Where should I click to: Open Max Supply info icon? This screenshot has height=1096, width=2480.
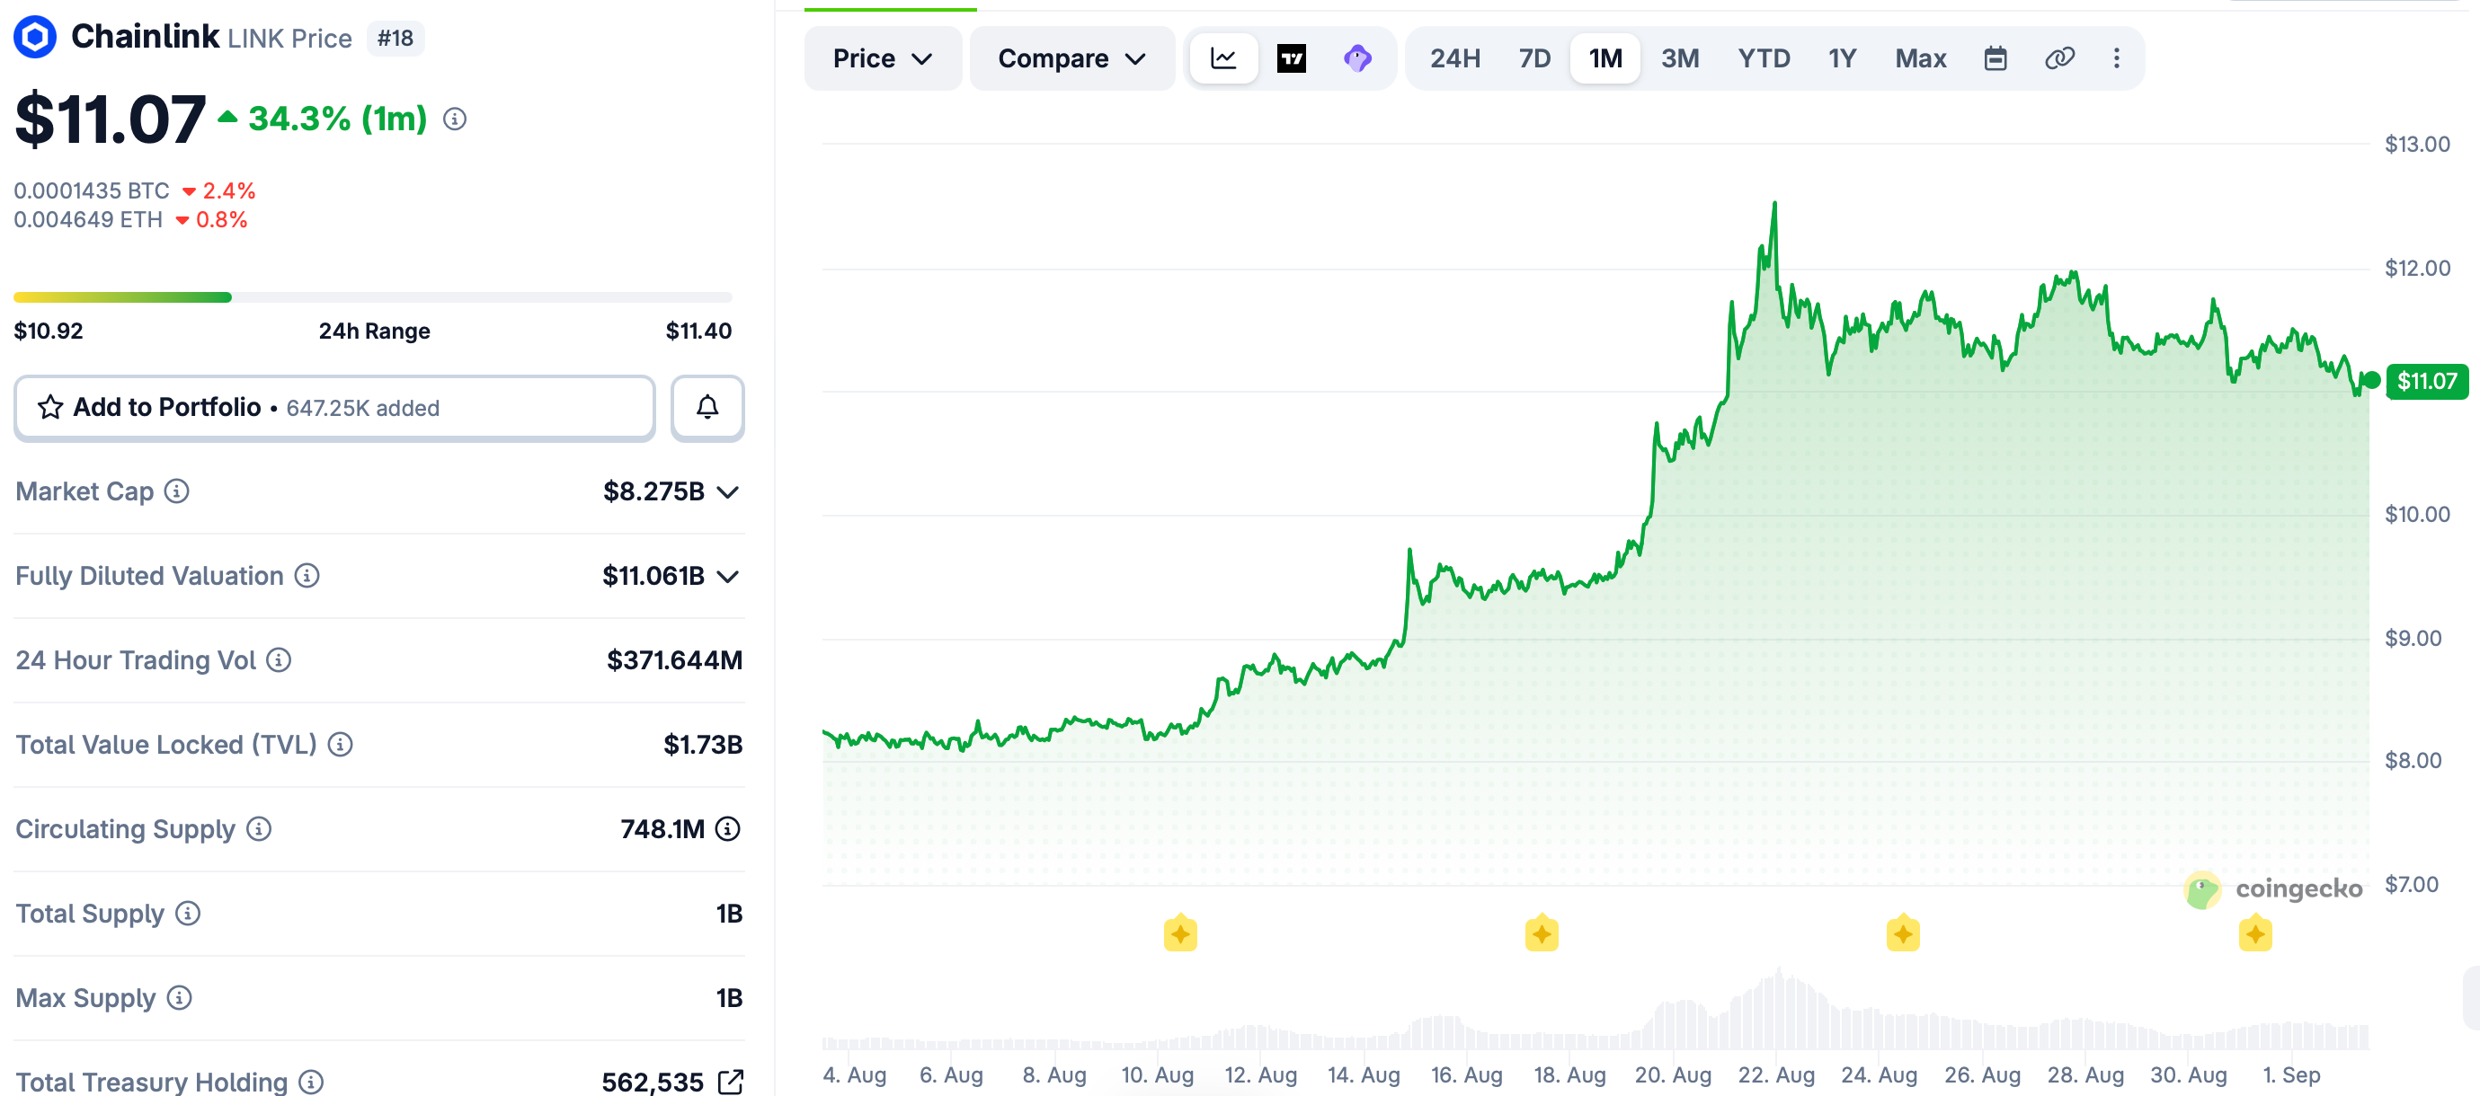(179, 998)
